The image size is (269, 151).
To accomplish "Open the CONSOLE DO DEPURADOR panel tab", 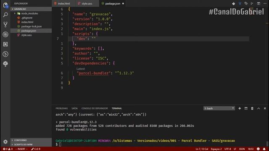I will click(95, 108).
